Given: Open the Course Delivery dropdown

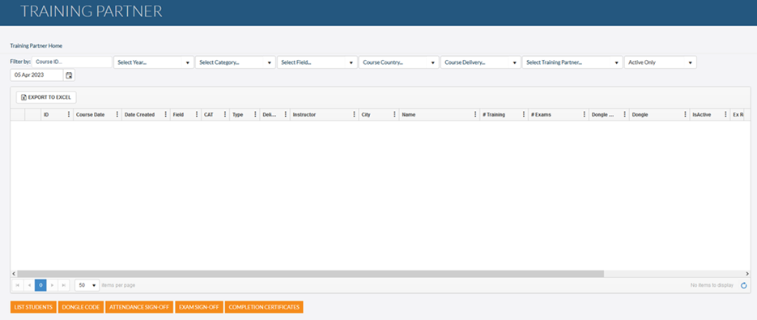Looking at the screenshot, I should point(480,62).
